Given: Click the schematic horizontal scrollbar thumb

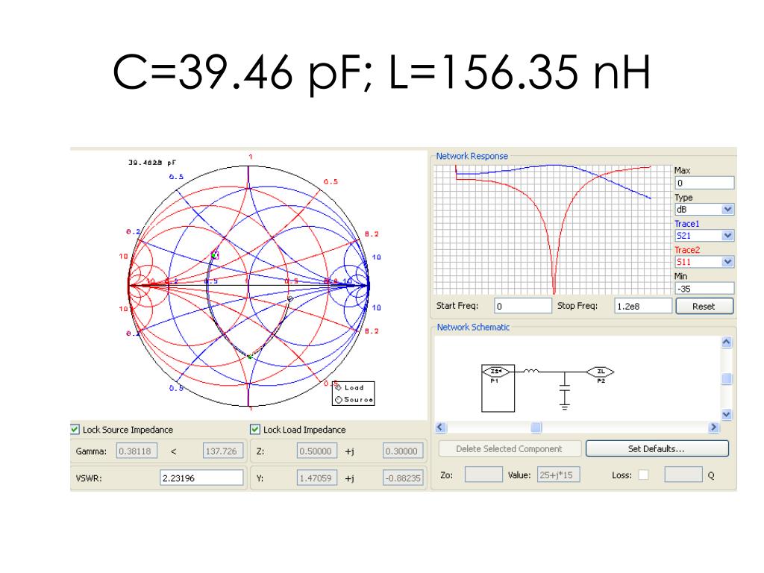Looking at the screenshot, I should [x=536, y=428].
